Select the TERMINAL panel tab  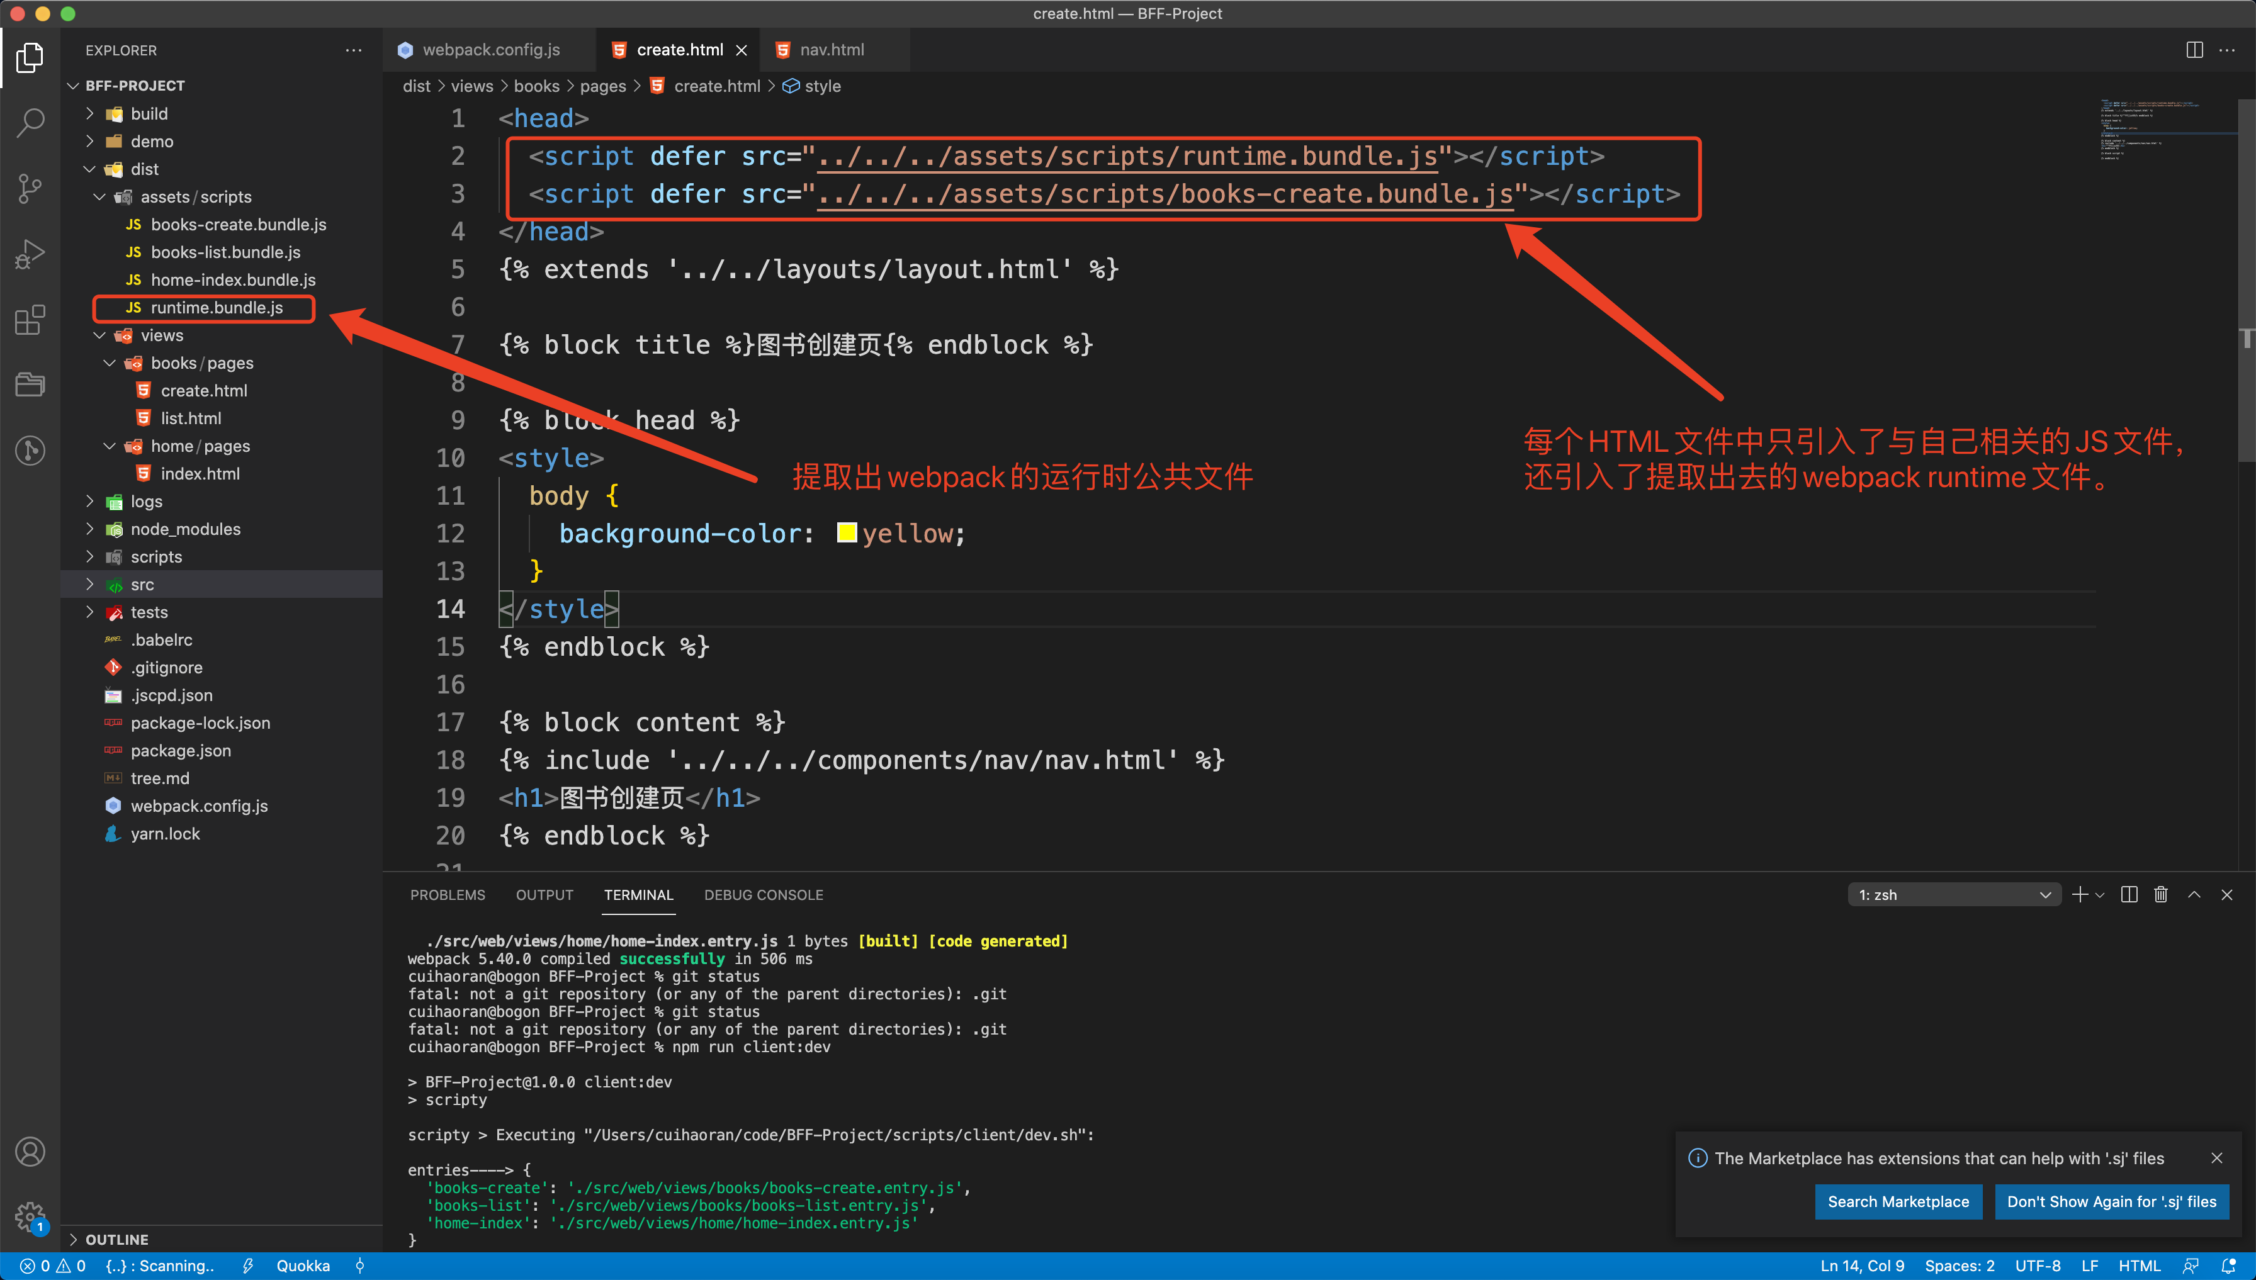(x=638, y=895)
